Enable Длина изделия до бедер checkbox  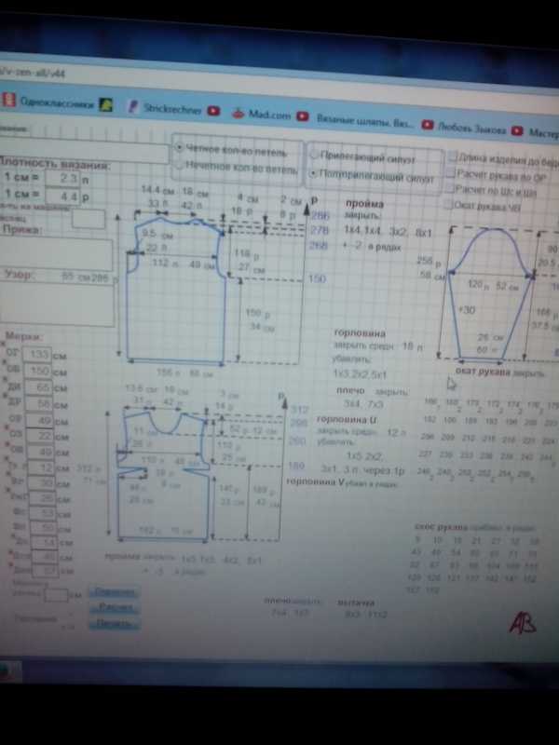click(451, 159)
